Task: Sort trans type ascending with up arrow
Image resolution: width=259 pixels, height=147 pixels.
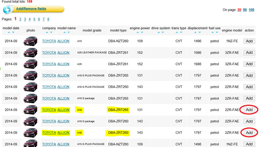Action: point(177,32)
